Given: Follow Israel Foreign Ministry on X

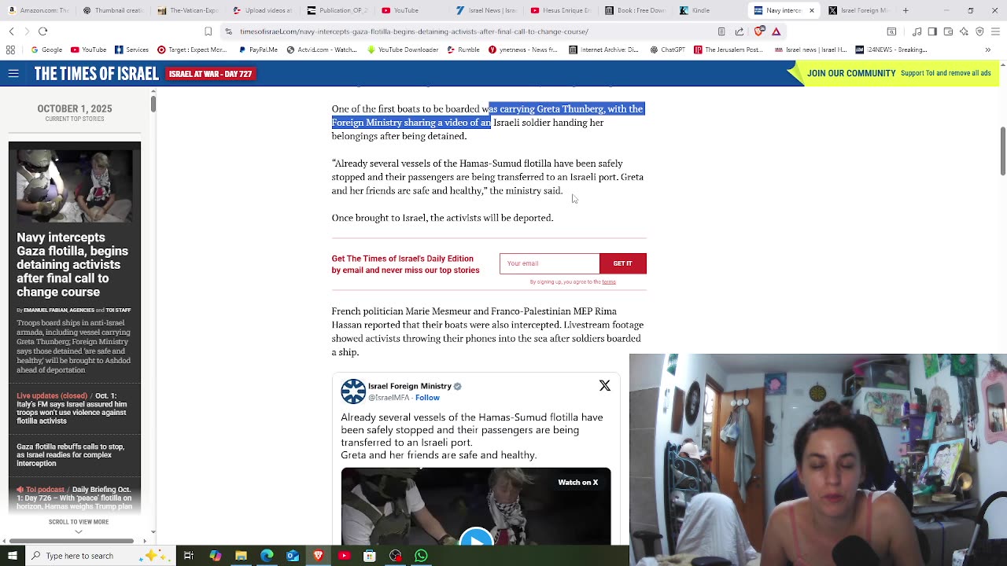Looking at the screenshot, I should click(x=427, y=398).
